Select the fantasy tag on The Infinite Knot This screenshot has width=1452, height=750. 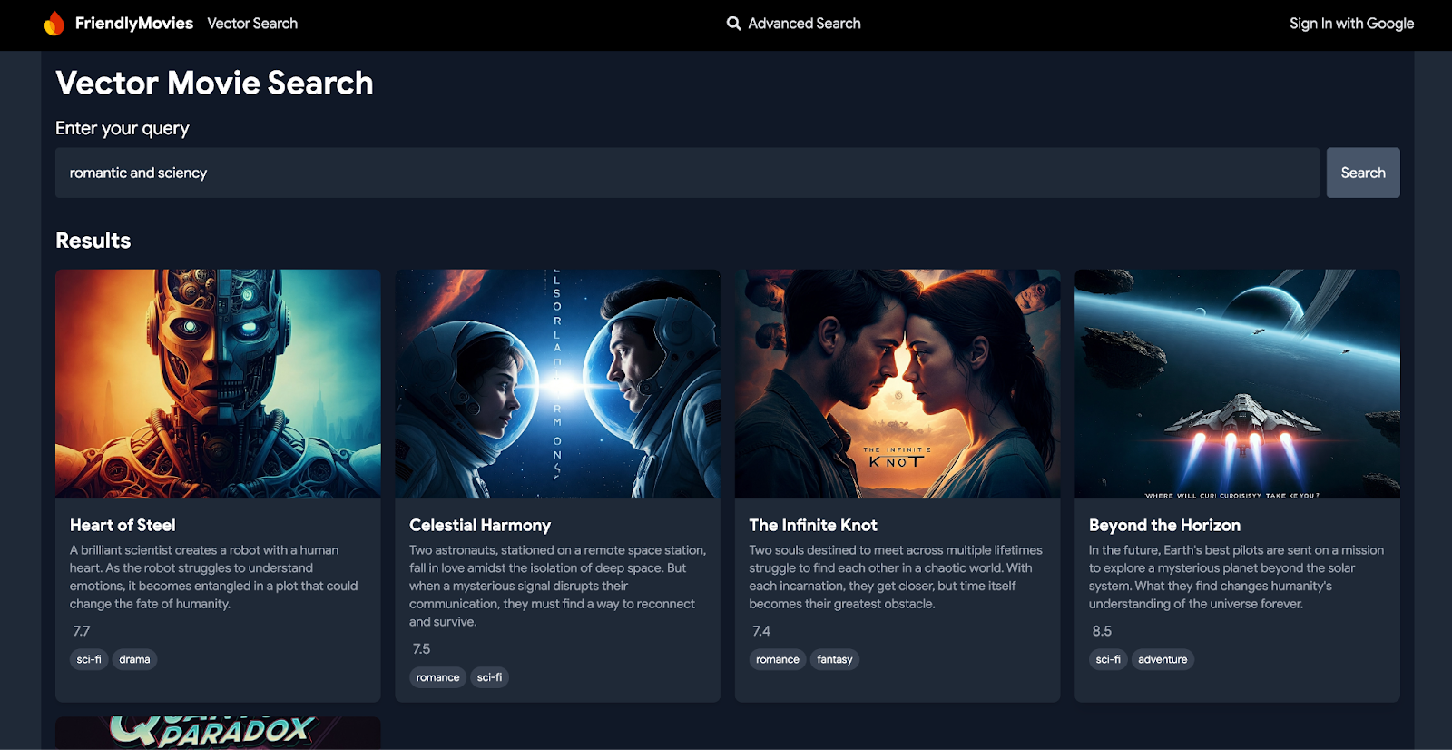tap(834, 659)
